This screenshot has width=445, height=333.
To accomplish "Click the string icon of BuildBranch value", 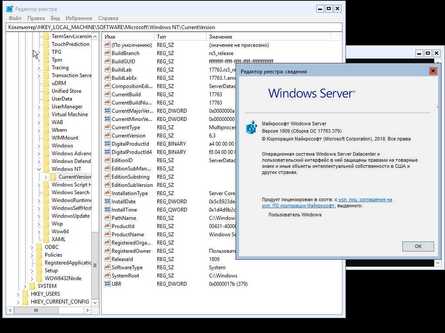I will click(107, 53).
